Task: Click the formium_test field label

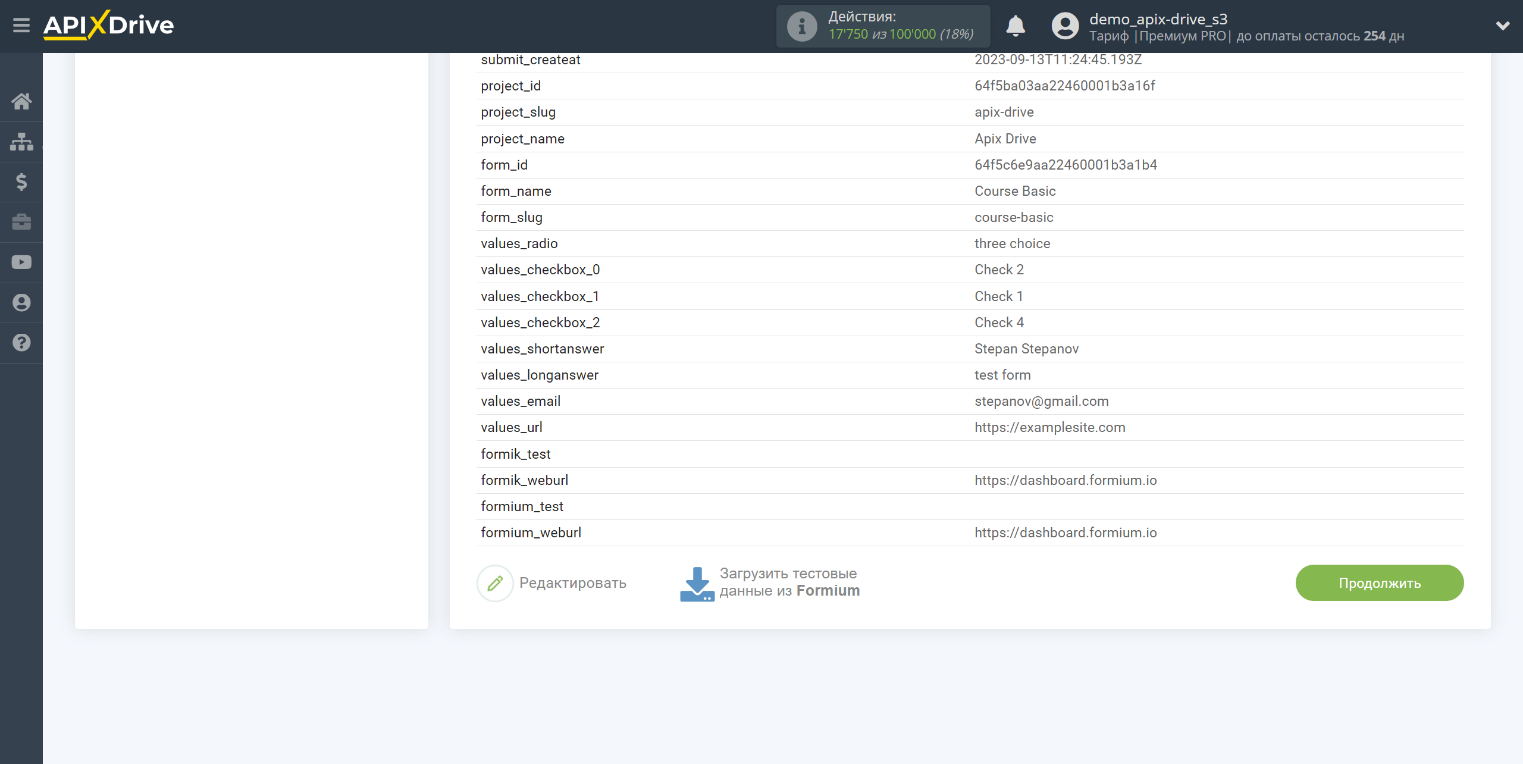Action: 522,507
